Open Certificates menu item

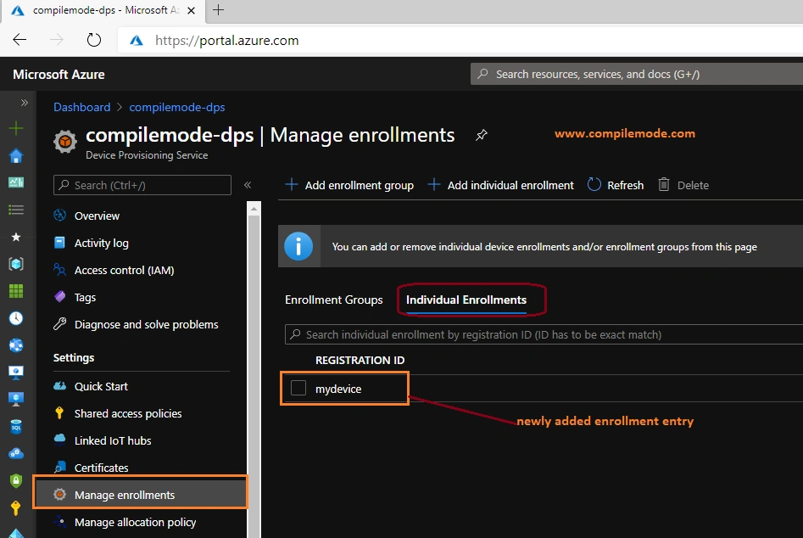tap(102, 468)
